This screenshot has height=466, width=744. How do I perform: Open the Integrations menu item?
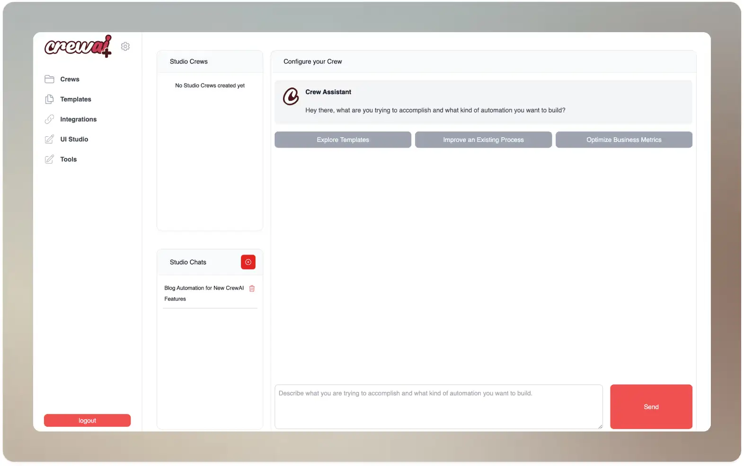click(x=78, y=119)
